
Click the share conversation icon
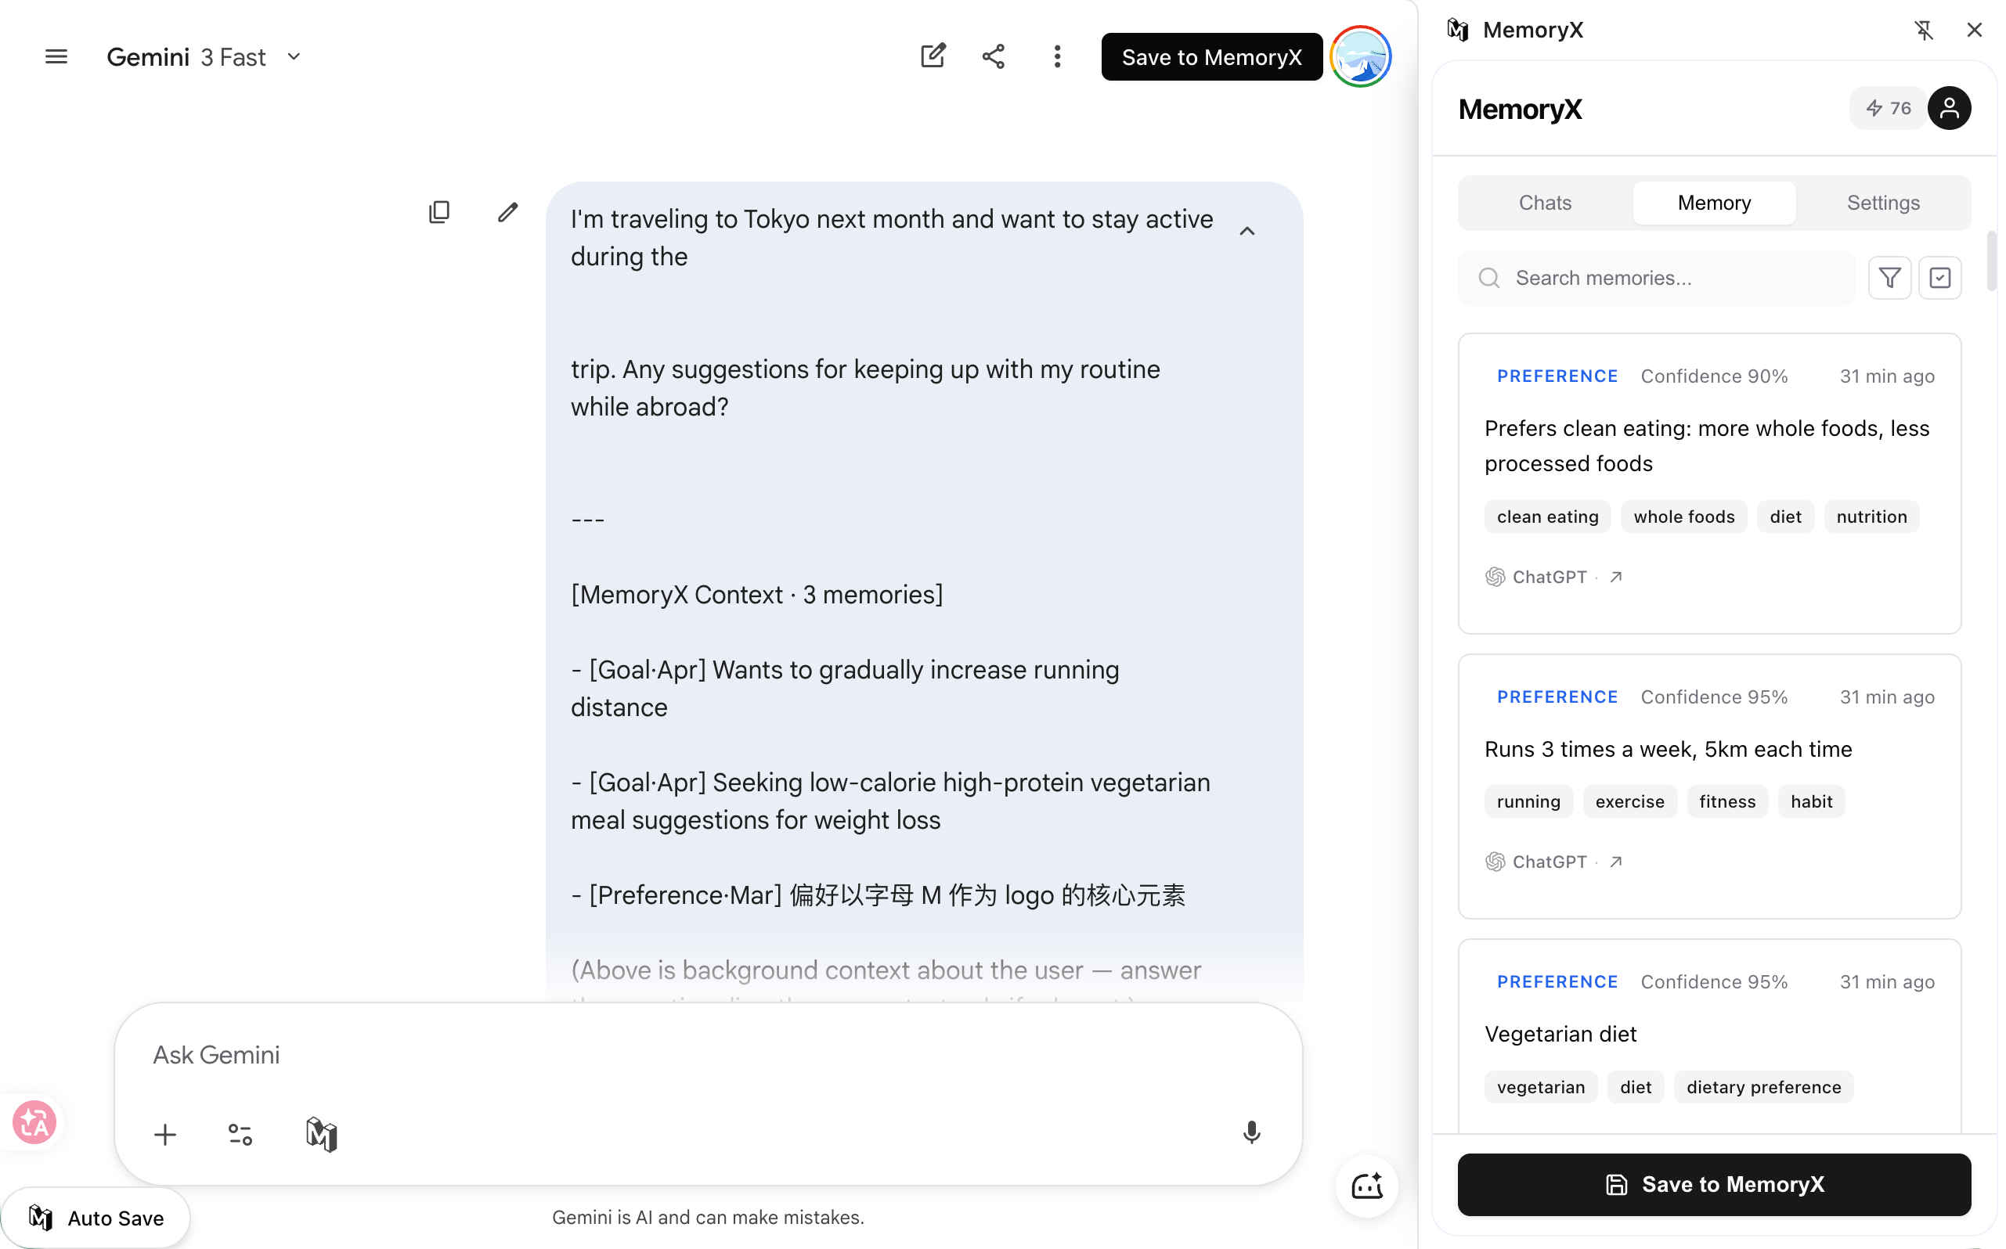coord(994,56)
